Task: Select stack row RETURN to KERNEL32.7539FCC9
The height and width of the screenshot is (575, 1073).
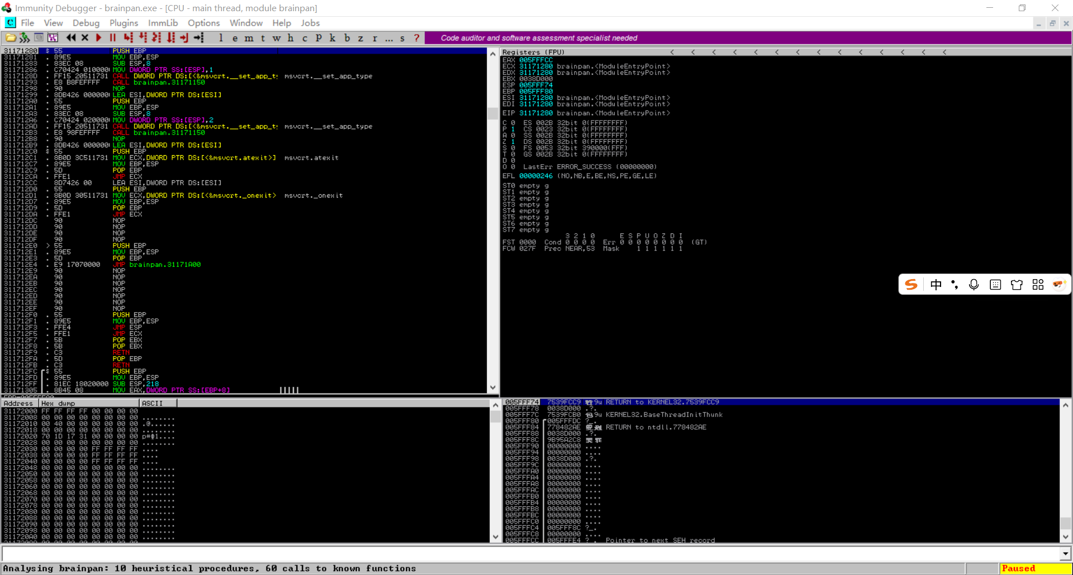Action: coord(782,402)
